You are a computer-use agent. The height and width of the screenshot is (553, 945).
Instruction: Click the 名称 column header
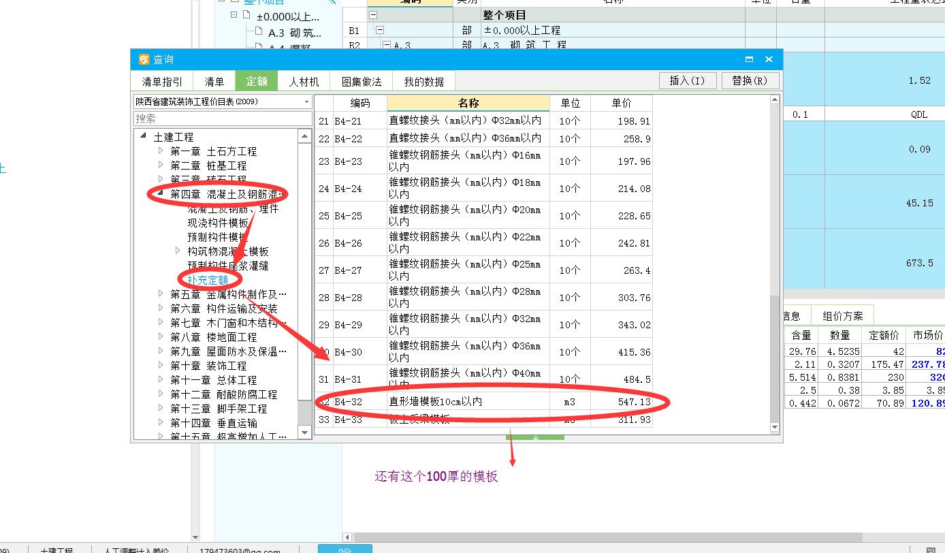(x=468, y=104)
